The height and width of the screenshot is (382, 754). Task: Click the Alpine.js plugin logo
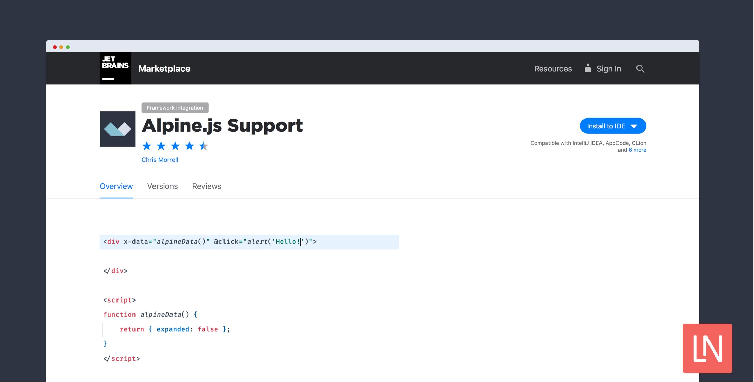pos(118,129)
